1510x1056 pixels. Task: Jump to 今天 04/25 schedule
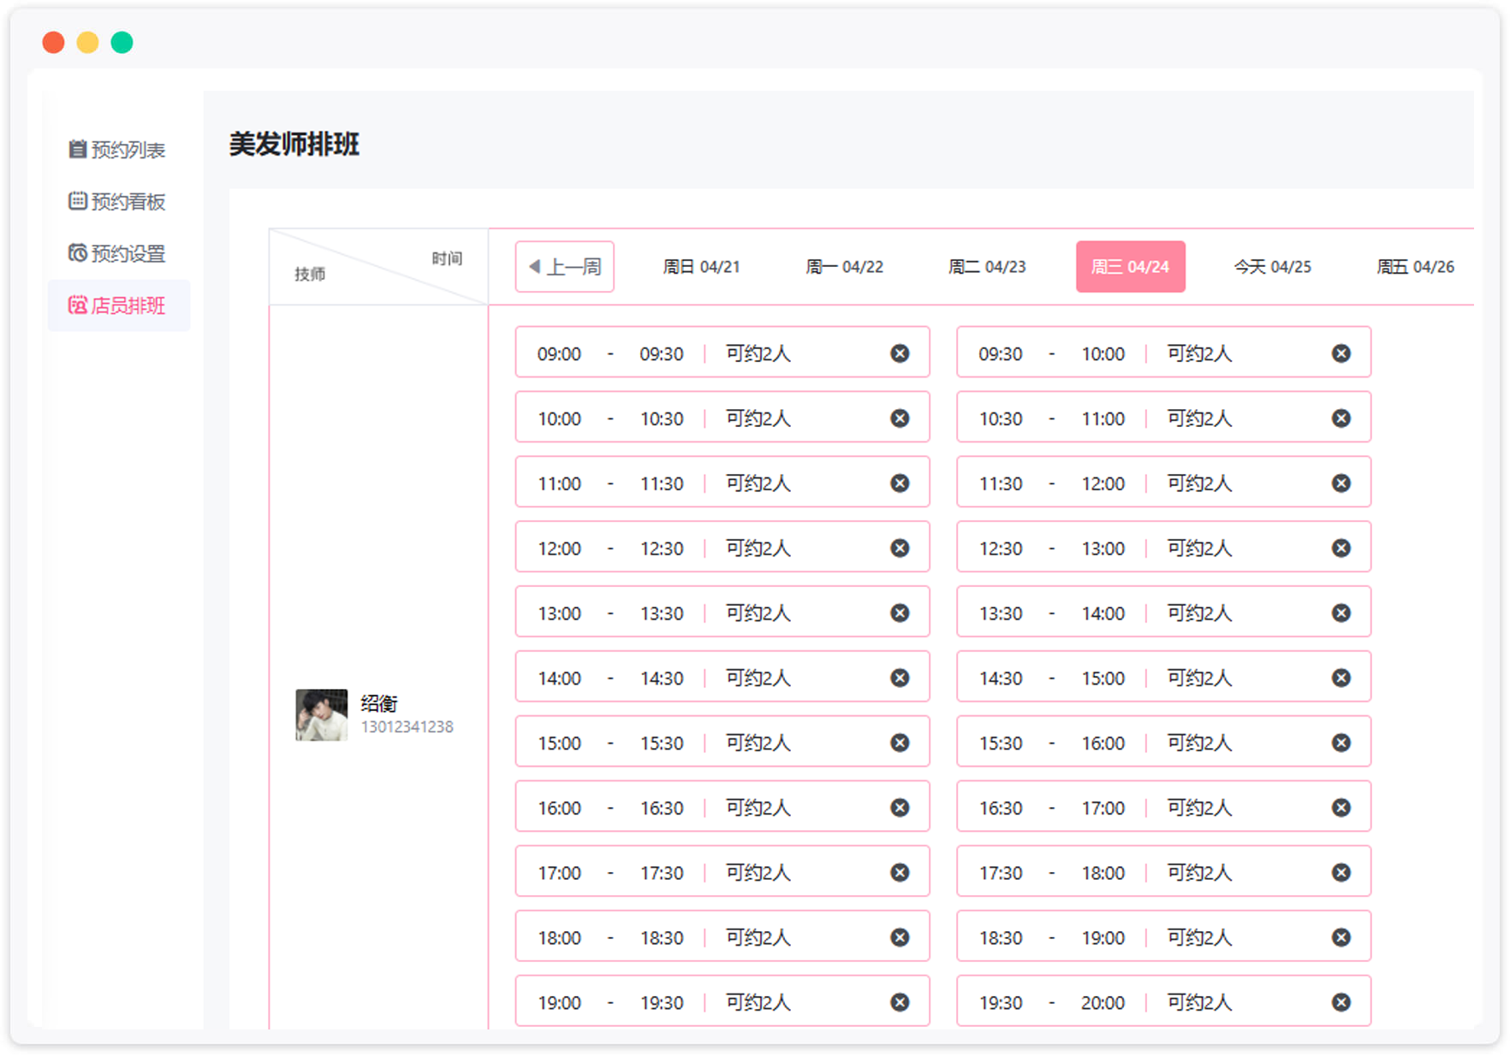1272,267
